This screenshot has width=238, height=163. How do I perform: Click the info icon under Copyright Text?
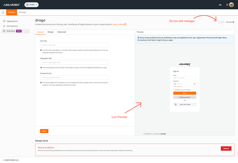pos(41,68)
